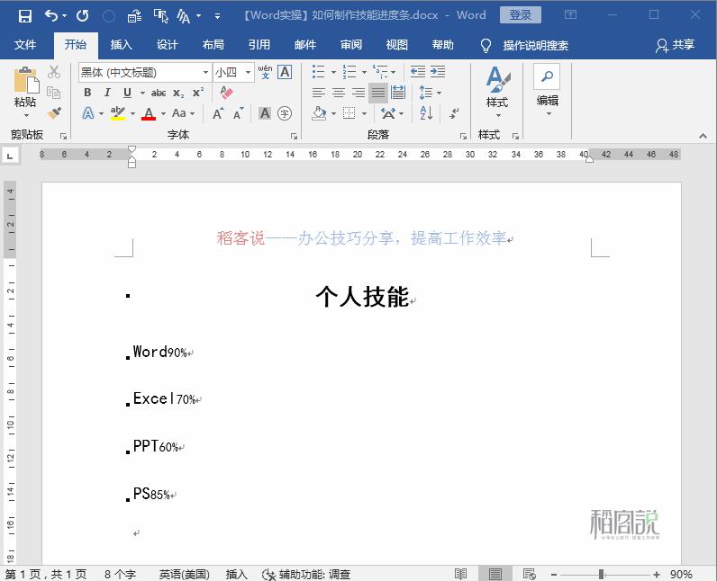
Task: Click zoom level 90%
Action: tap(681, 574)
